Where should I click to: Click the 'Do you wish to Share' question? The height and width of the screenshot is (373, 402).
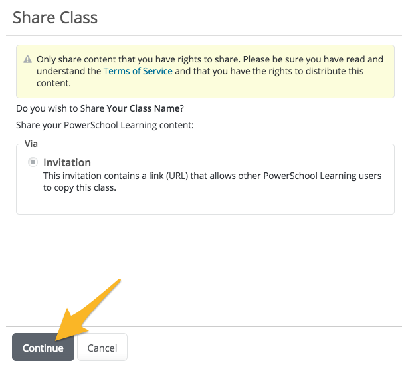pyautogui.click(x=100, y=108)
